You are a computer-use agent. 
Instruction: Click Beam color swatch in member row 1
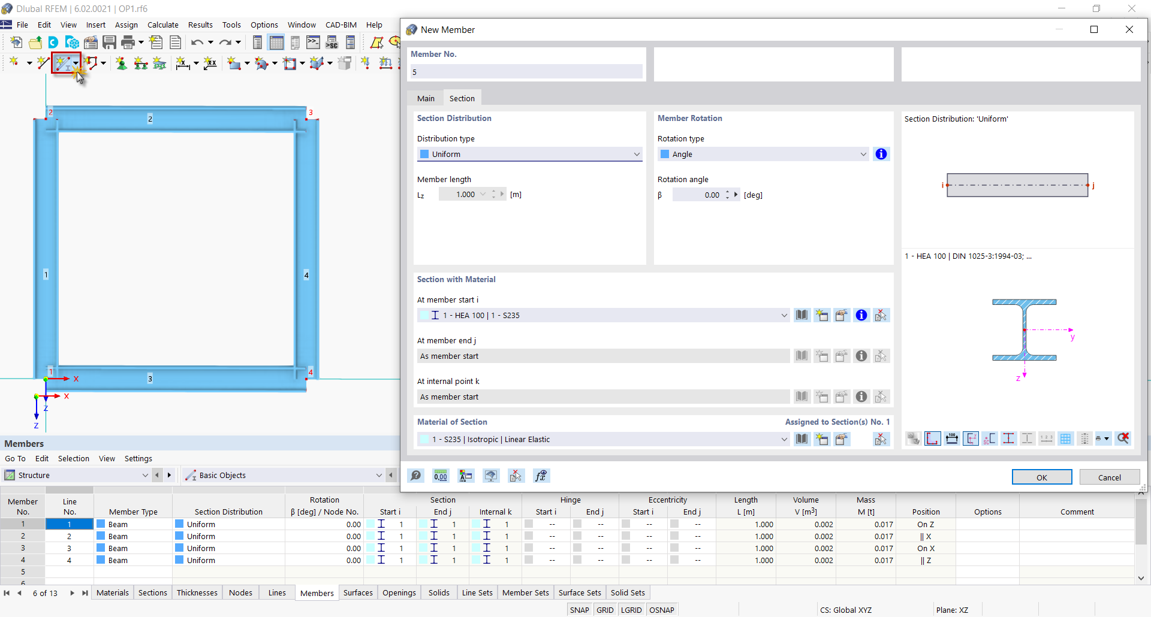[101, 524]
